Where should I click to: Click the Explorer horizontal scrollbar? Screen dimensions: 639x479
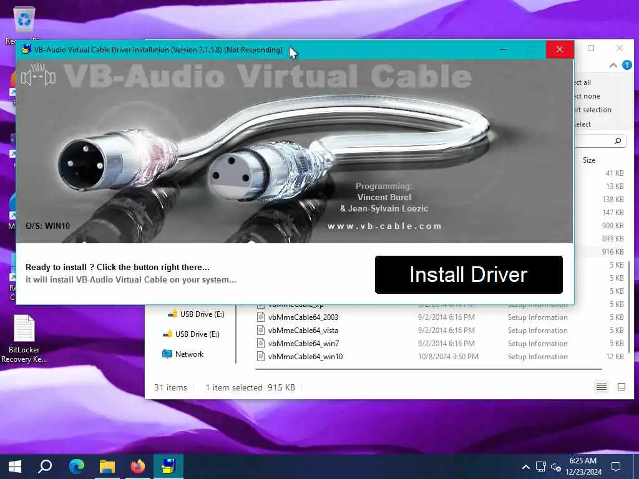pos(428,369)
